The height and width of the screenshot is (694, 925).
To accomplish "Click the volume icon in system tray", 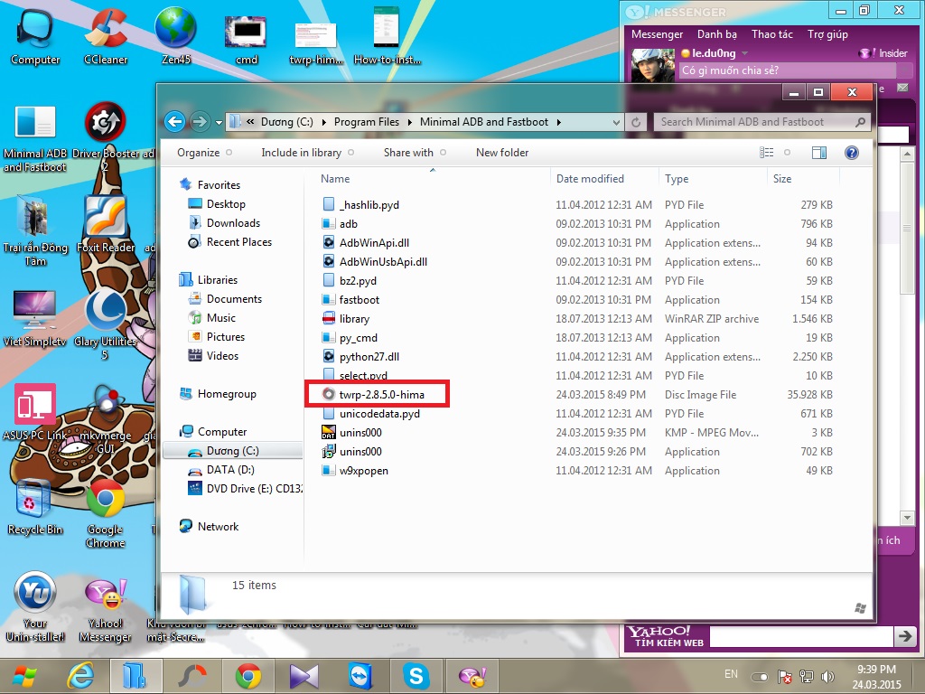I will click(x=827, y=677).
